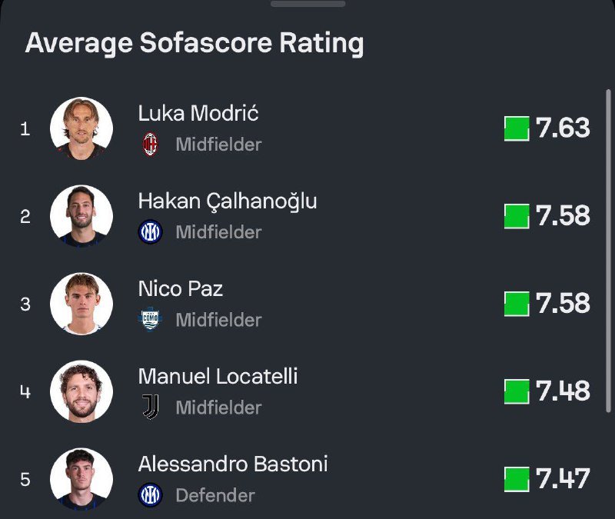Click the 7.47 rating value
Viewport: 615px width, 519px height.
[x=563, y=479]
